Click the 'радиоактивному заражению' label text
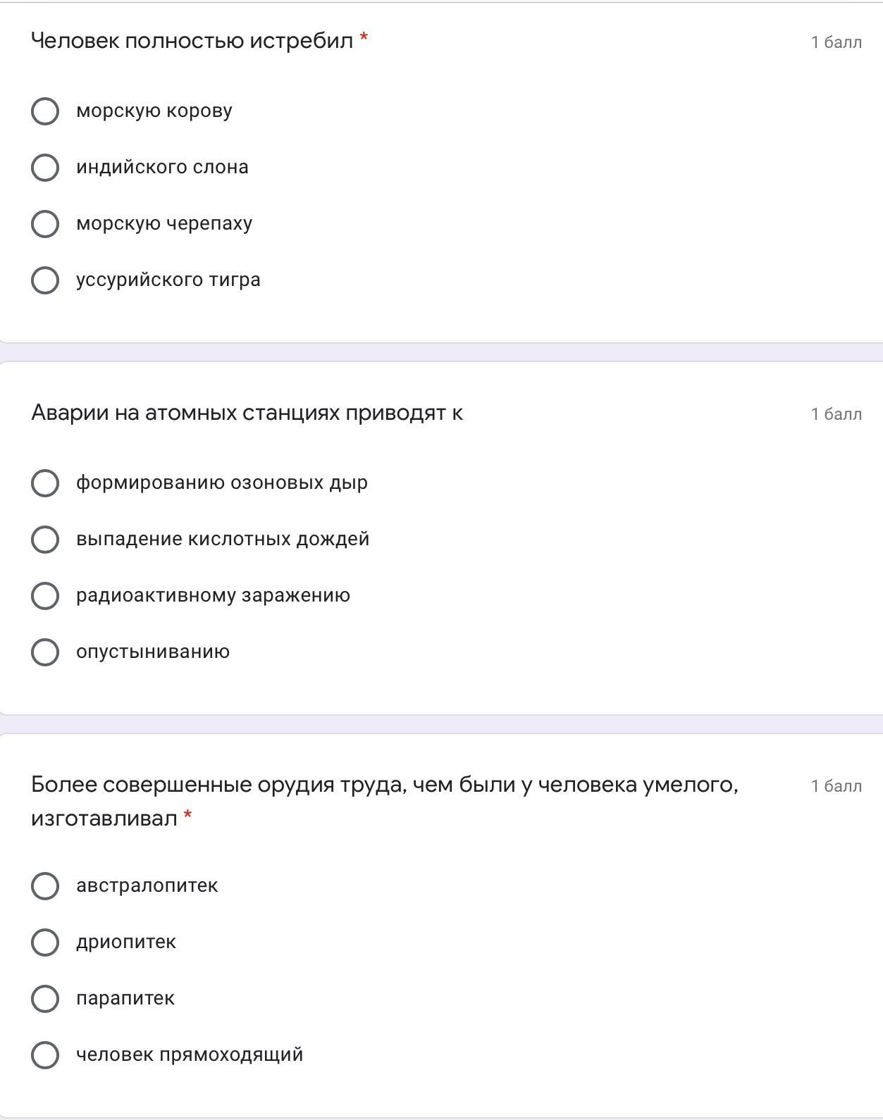The height and width of the screenshot is (1120, 883). point(213,596)
